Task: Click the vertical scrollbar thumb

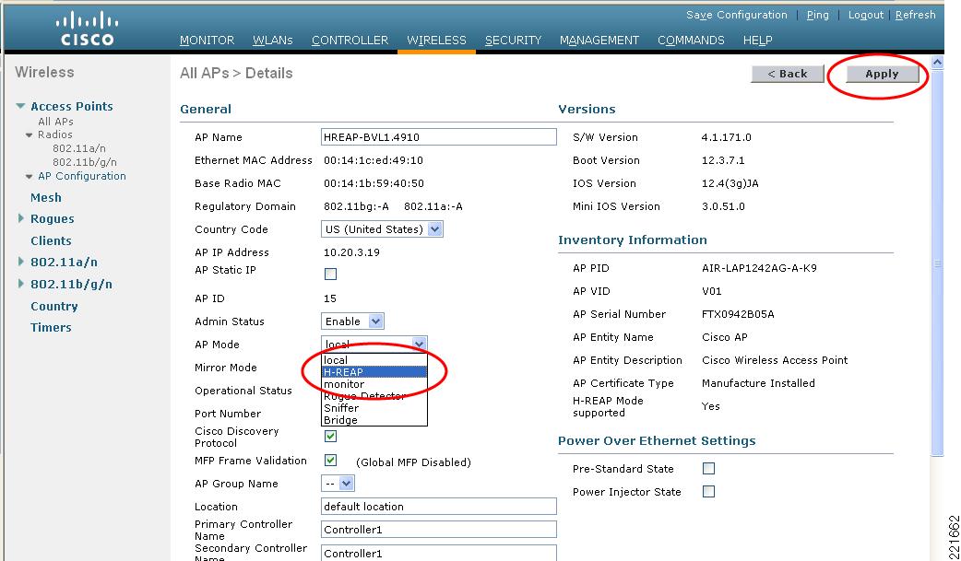Action: coord(937,263)
